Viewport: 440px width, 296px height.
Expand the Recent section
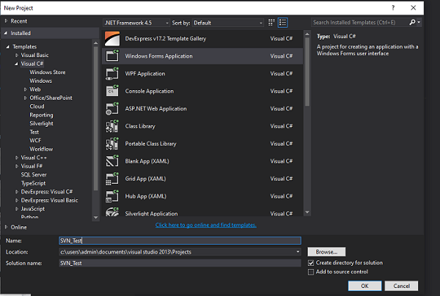7,22
